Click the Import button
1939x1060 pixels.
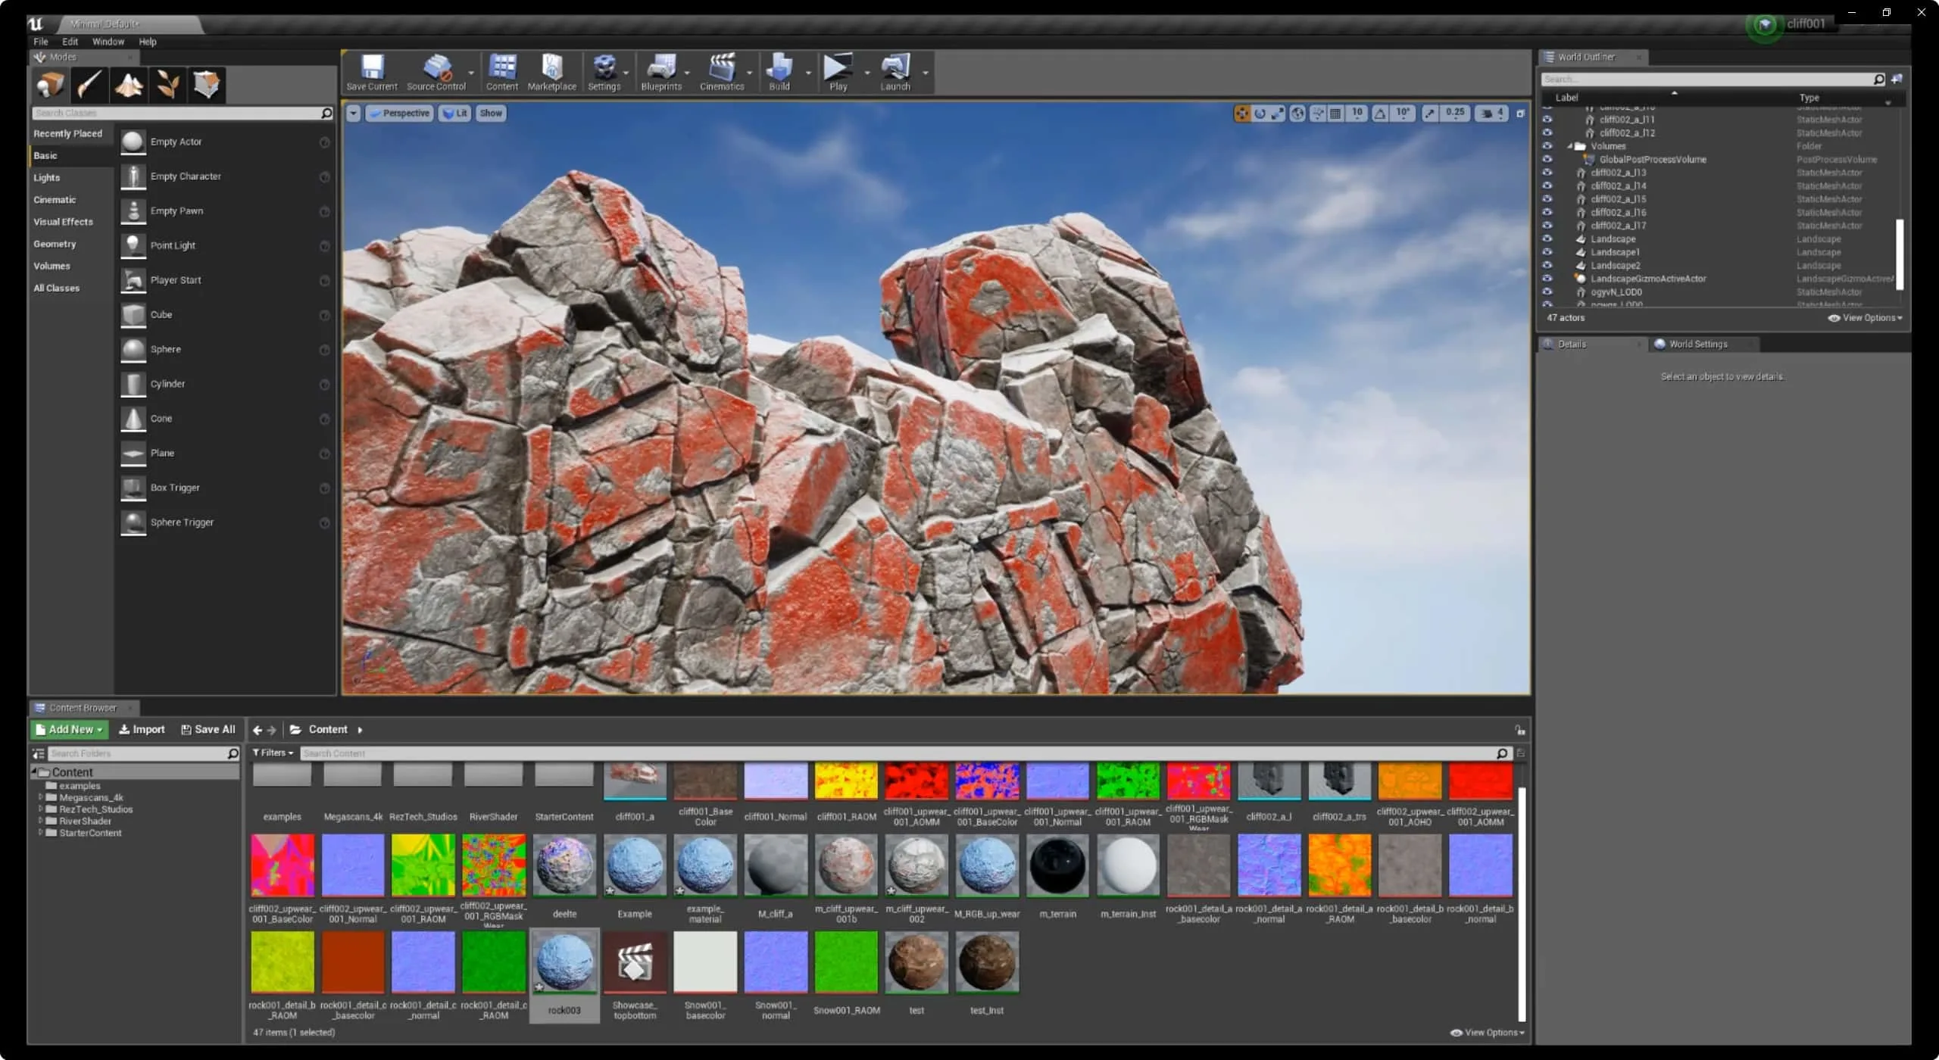[x=142, y=729]
